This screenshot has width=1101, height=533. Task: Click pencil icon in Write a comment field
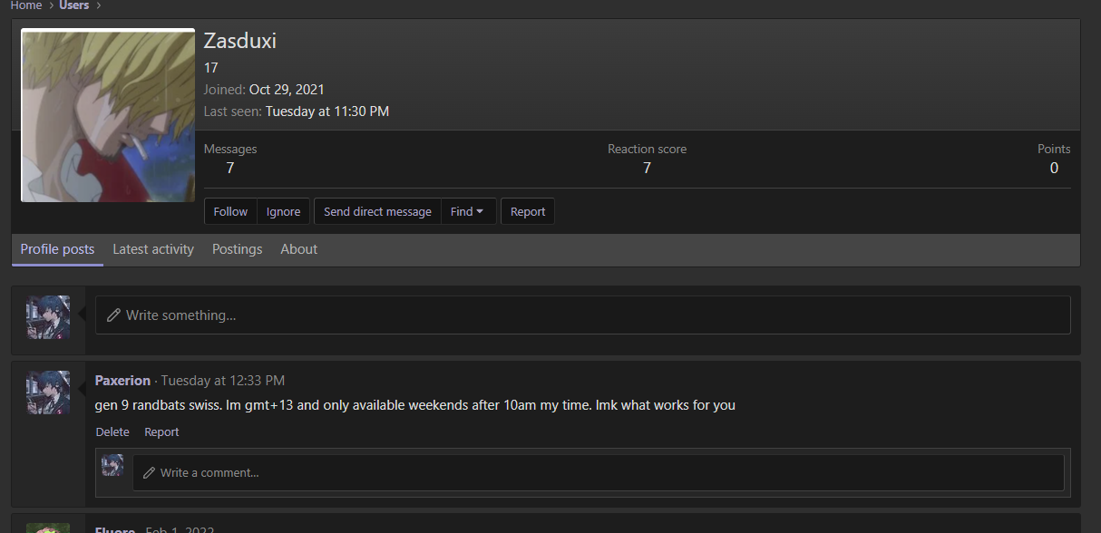150,473
